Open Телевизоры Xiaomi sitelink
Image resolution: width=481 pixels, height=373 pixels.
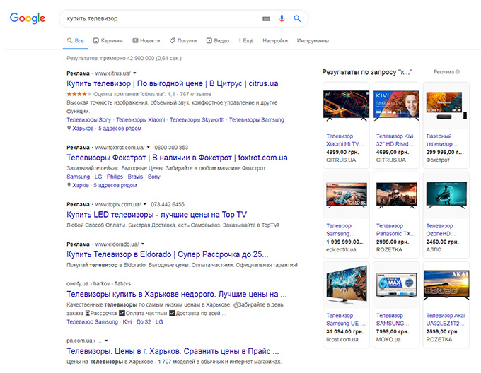(x=140, y=119)
